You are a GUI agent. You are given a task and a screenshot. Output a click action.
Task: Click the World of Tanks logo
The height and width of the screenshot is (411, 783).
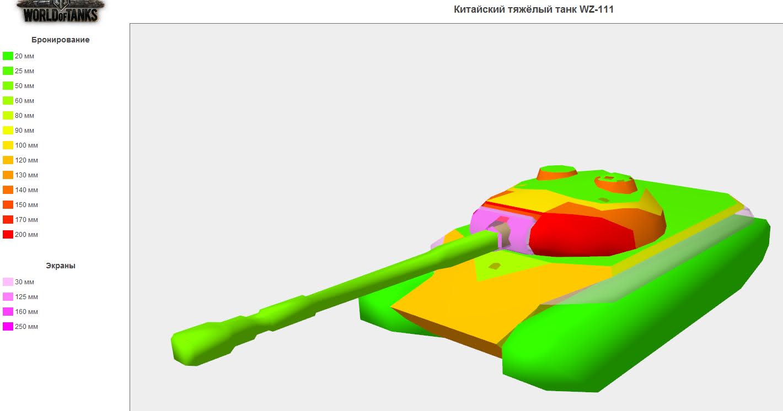[61, 11]
